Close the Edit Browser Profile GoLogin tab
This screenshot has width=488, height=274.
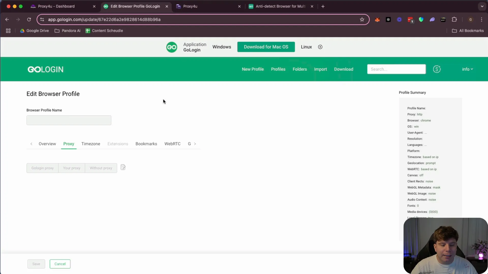tap(167, 6)
